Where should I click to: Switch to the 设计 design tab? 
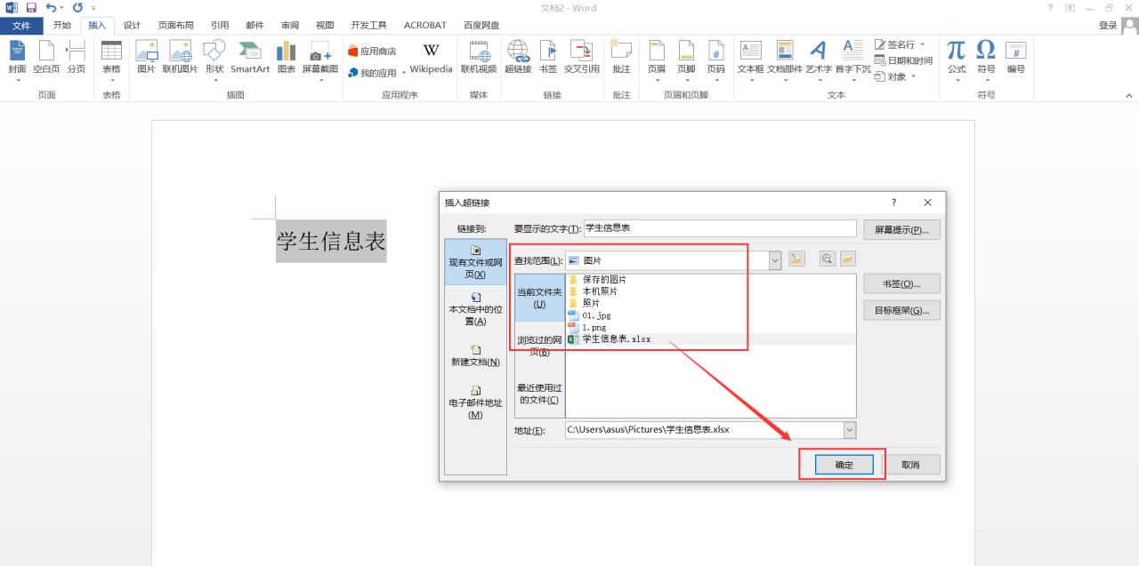(132, 26)
